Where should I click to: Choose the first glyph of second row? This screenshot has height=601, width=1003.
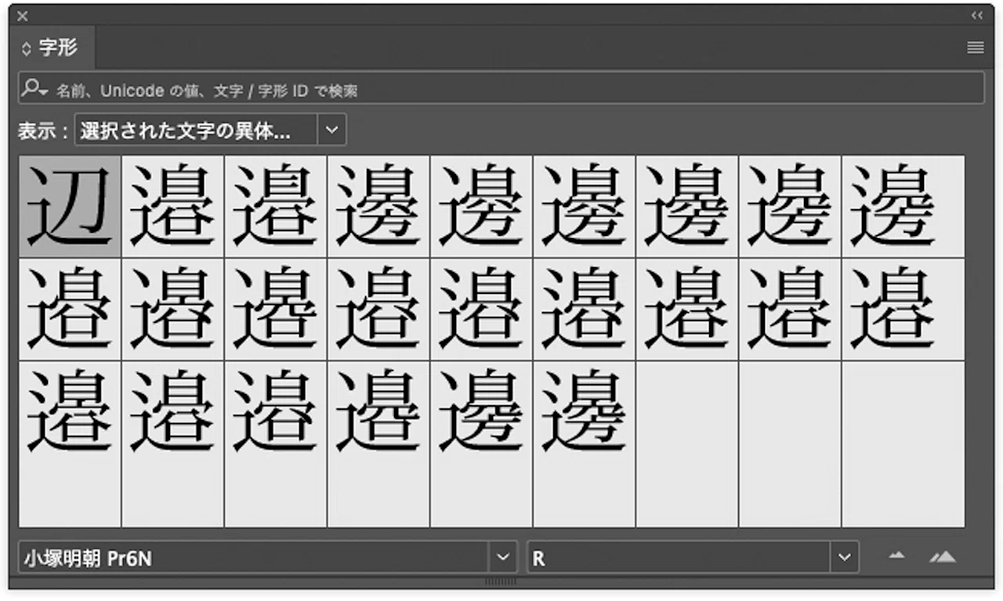[70, 309]
